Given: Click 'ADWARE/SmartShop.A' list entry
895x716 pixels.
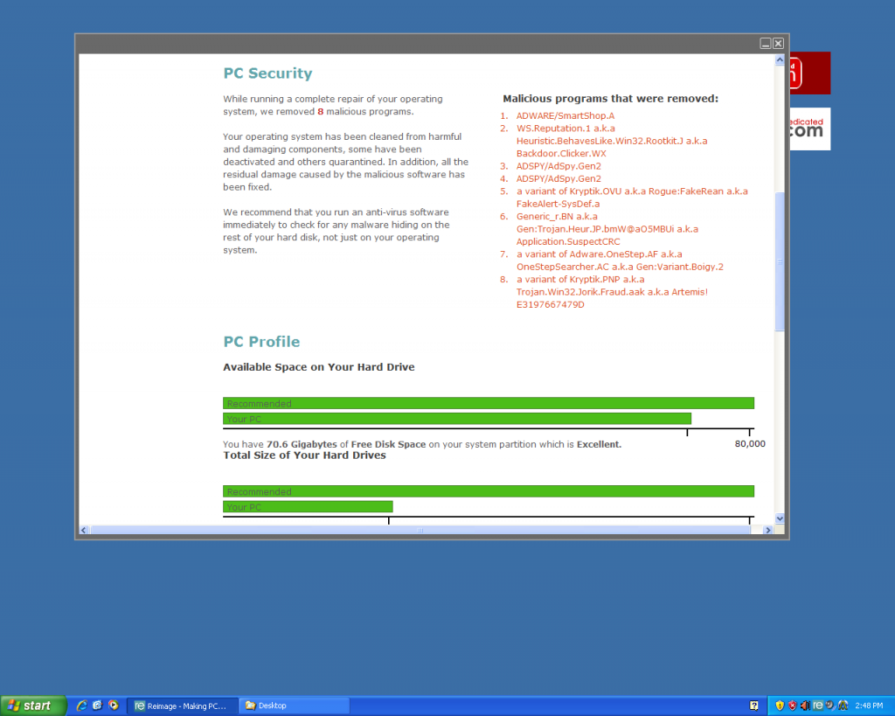Looking at the screenshot, I should (x=565, y=116).
